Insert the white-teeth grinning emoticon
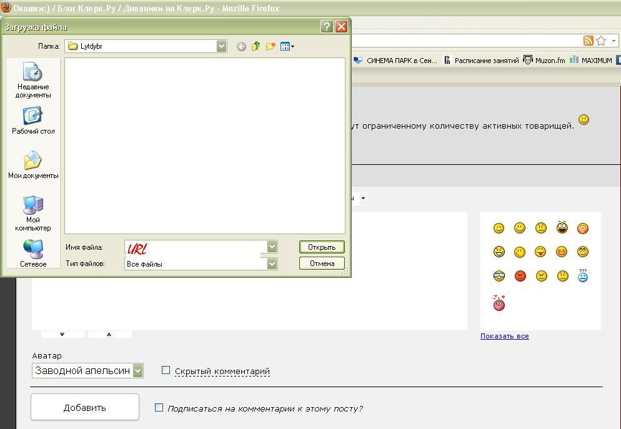 499,252
